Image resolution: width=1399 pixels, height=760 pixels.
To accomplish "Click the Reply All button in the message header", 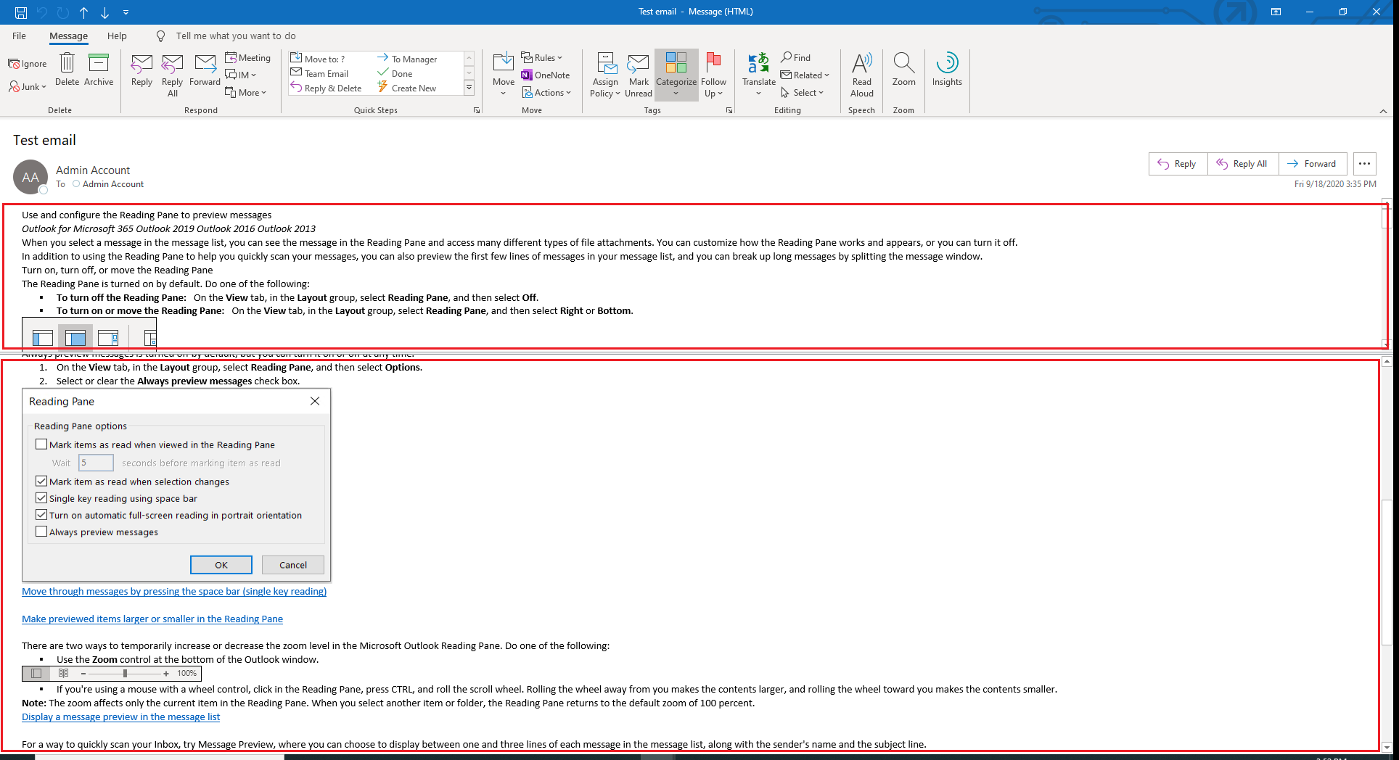I will (1243, 164).
